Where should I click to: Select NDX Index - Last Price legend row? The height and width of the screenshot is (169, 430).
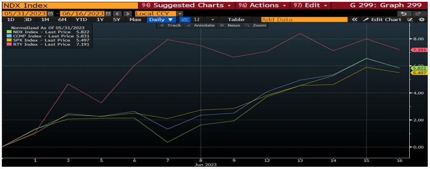click(x=48, y=32)
